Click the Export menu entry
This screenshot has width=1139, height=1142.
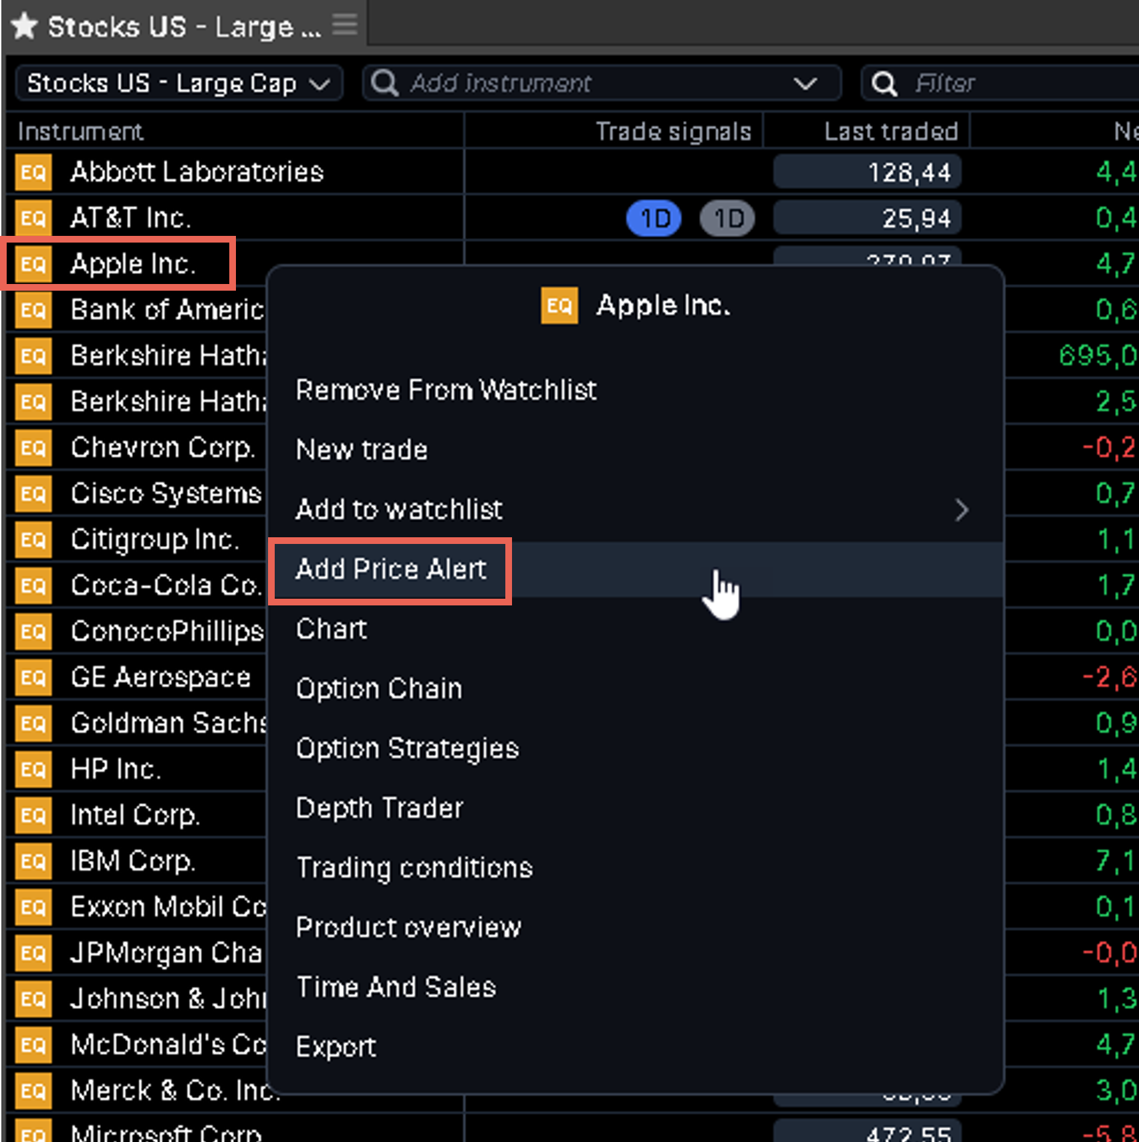(x=336, y=1046)
